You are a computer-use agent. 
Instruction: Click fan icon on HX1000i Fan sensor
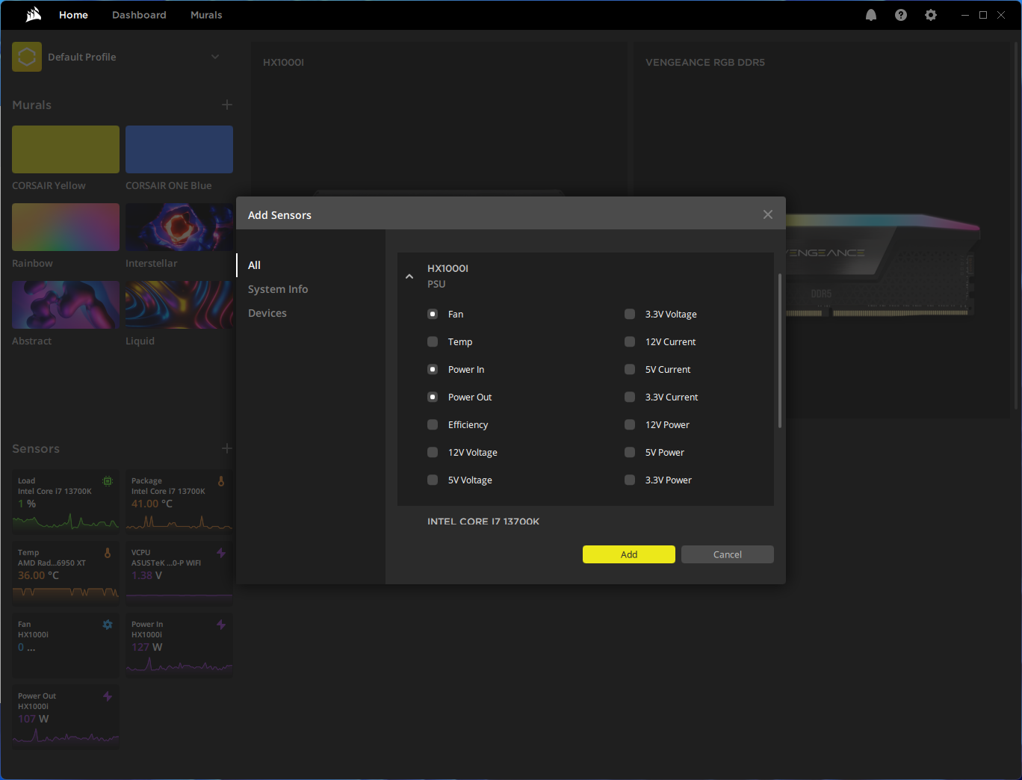point(108,625)
